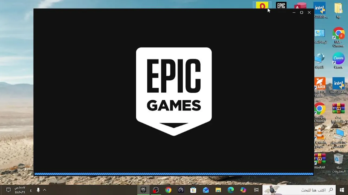The width and height of the screenshot is (348, 195).
Task: Launch Google Chrome desktop shortcut
Action: [x=320, y=113]
